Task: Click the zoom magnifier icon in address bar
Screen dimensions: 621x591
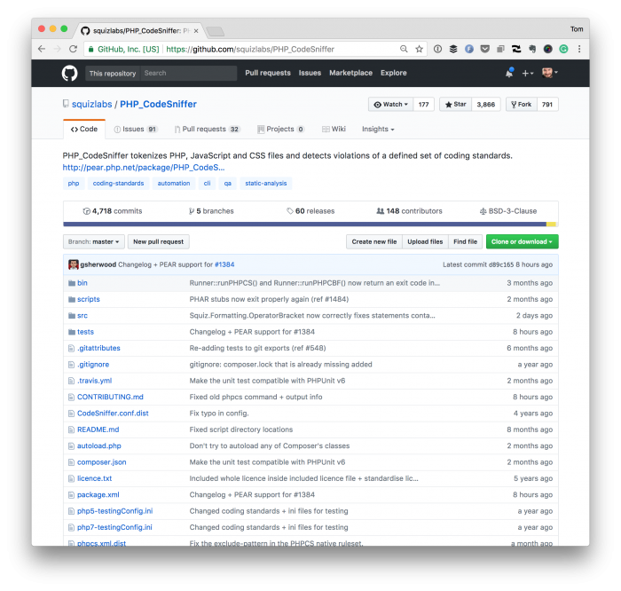Action: coord(404,49)
